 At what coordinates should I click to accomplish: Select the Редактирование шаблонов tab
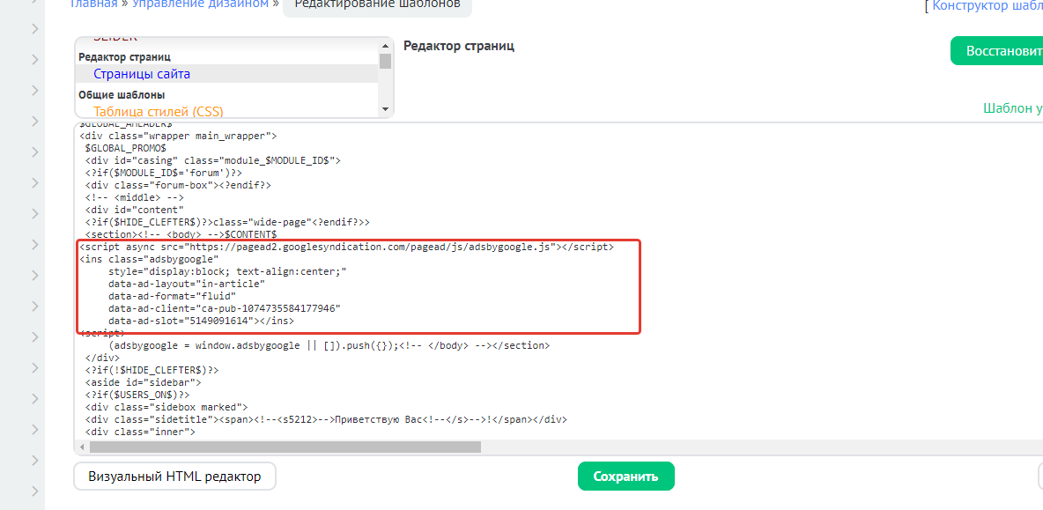[x=377, y=6]
